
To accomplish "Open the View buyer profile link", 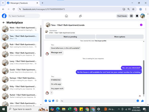I will [x=100, y=41].
